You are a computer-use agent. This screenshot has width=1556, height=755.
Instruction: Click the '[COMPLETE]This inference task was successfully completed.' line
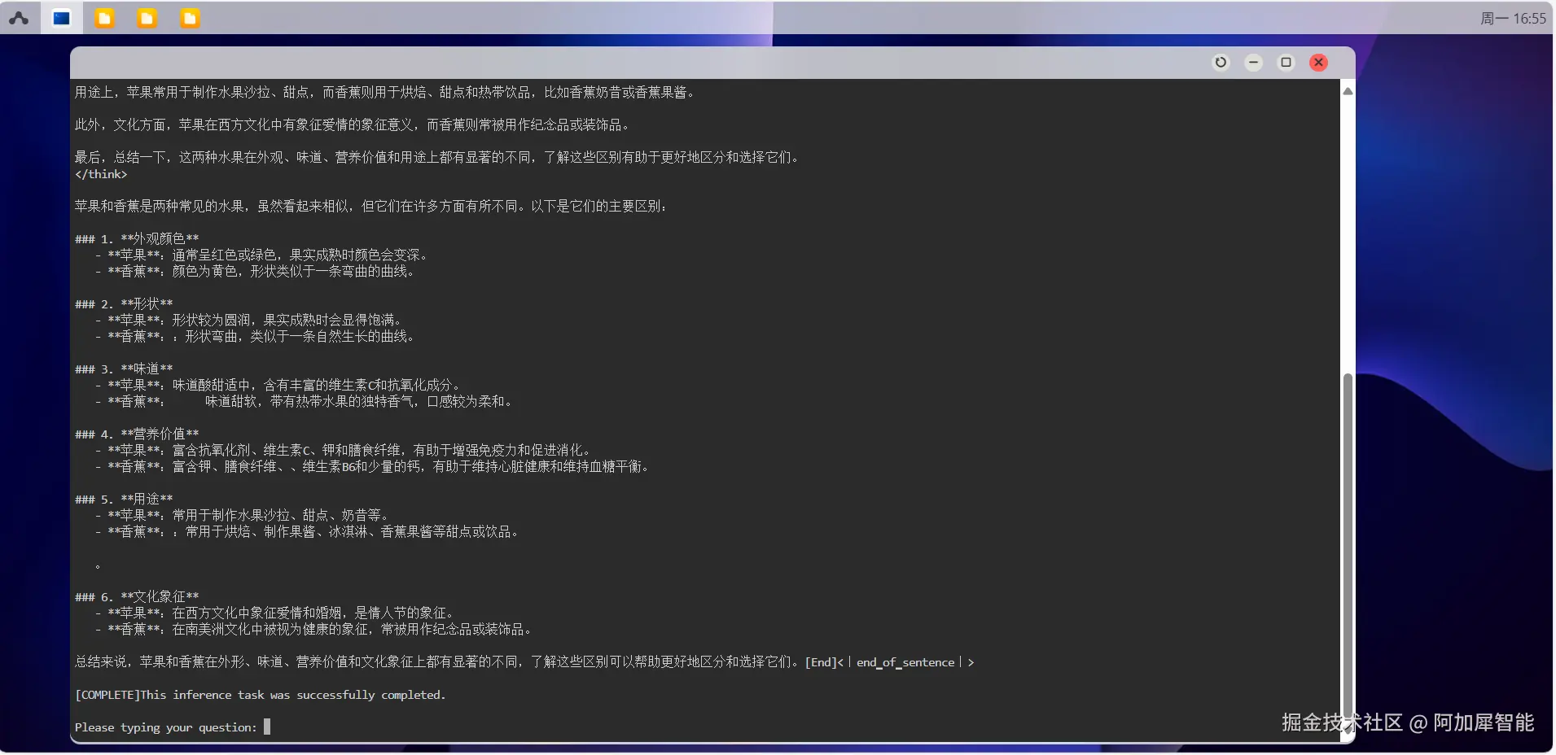click(261, 695)
